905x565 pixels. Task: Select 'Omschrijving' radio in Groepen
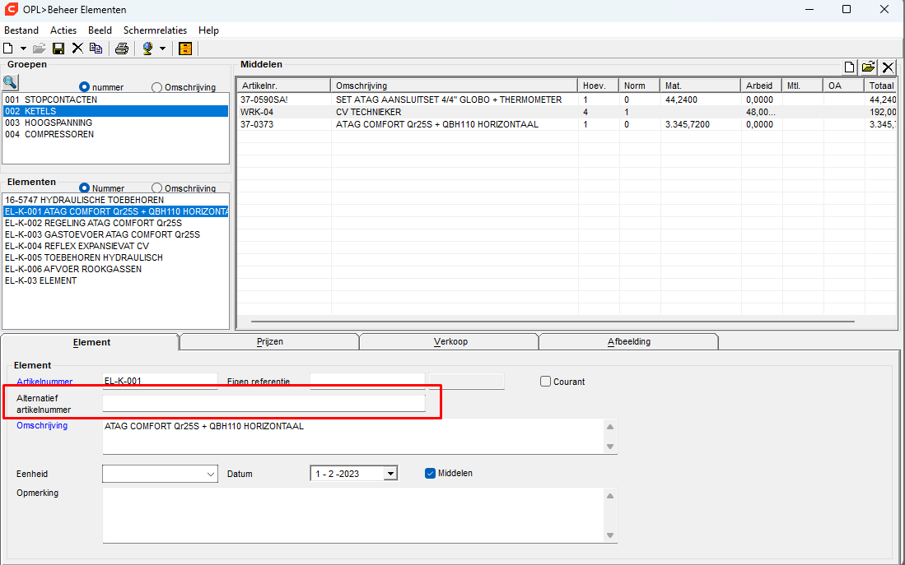(x=157, y=87)
